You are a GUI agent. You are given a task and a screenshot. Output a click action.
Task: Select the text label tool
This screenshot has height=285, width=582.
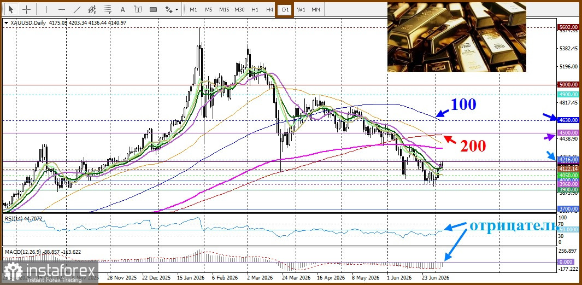point(138,9)
